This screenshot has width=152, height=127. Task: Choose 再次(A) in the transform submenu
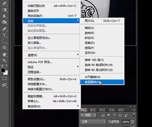[102, 21]
